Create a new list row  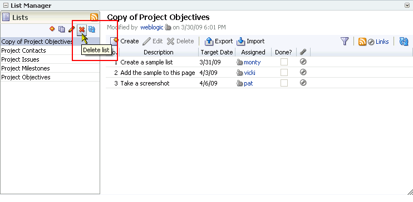pos(125,41)
